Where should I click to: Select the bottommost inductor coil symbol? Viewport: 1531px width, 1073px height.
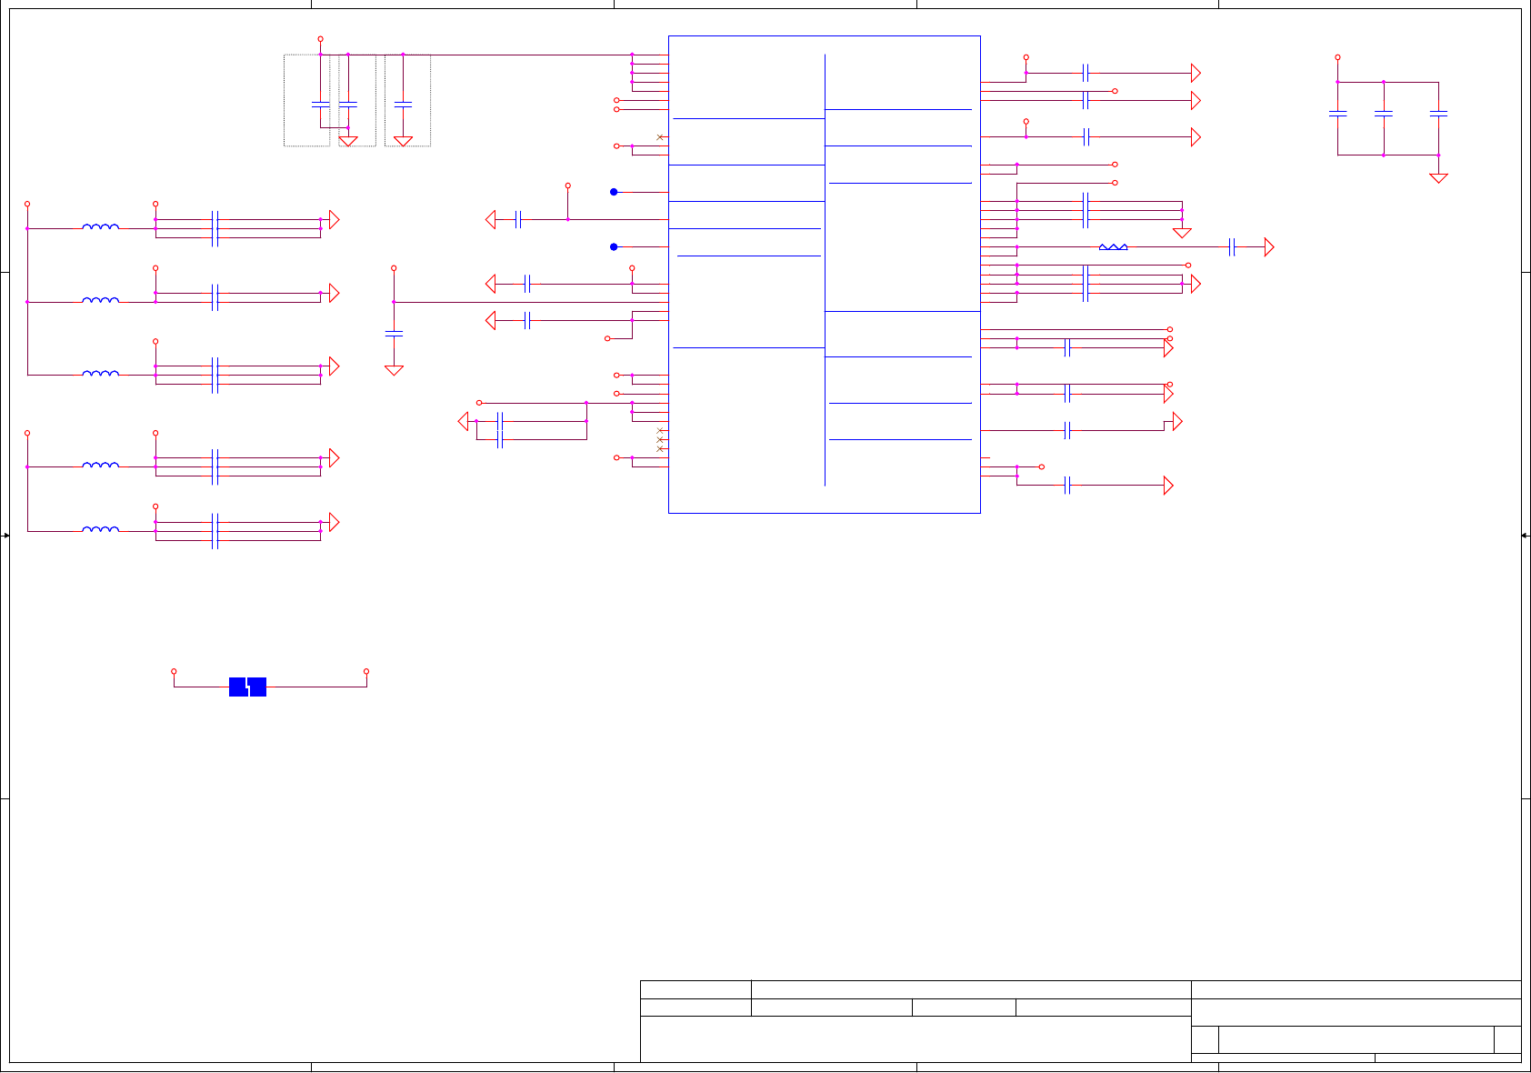[100, 529]
